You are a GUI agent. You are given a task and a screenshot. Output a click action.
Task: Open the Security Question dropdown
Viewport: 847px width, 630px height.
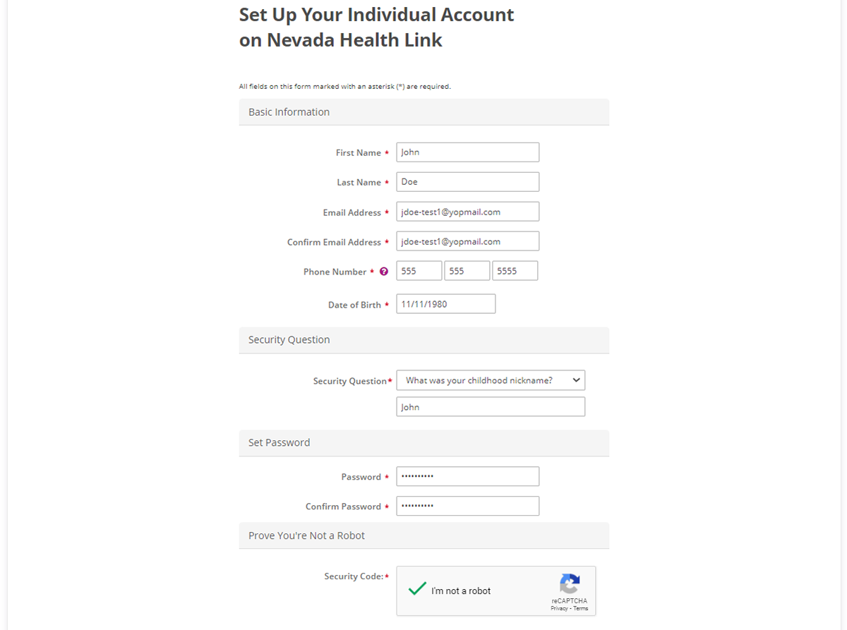491,380
